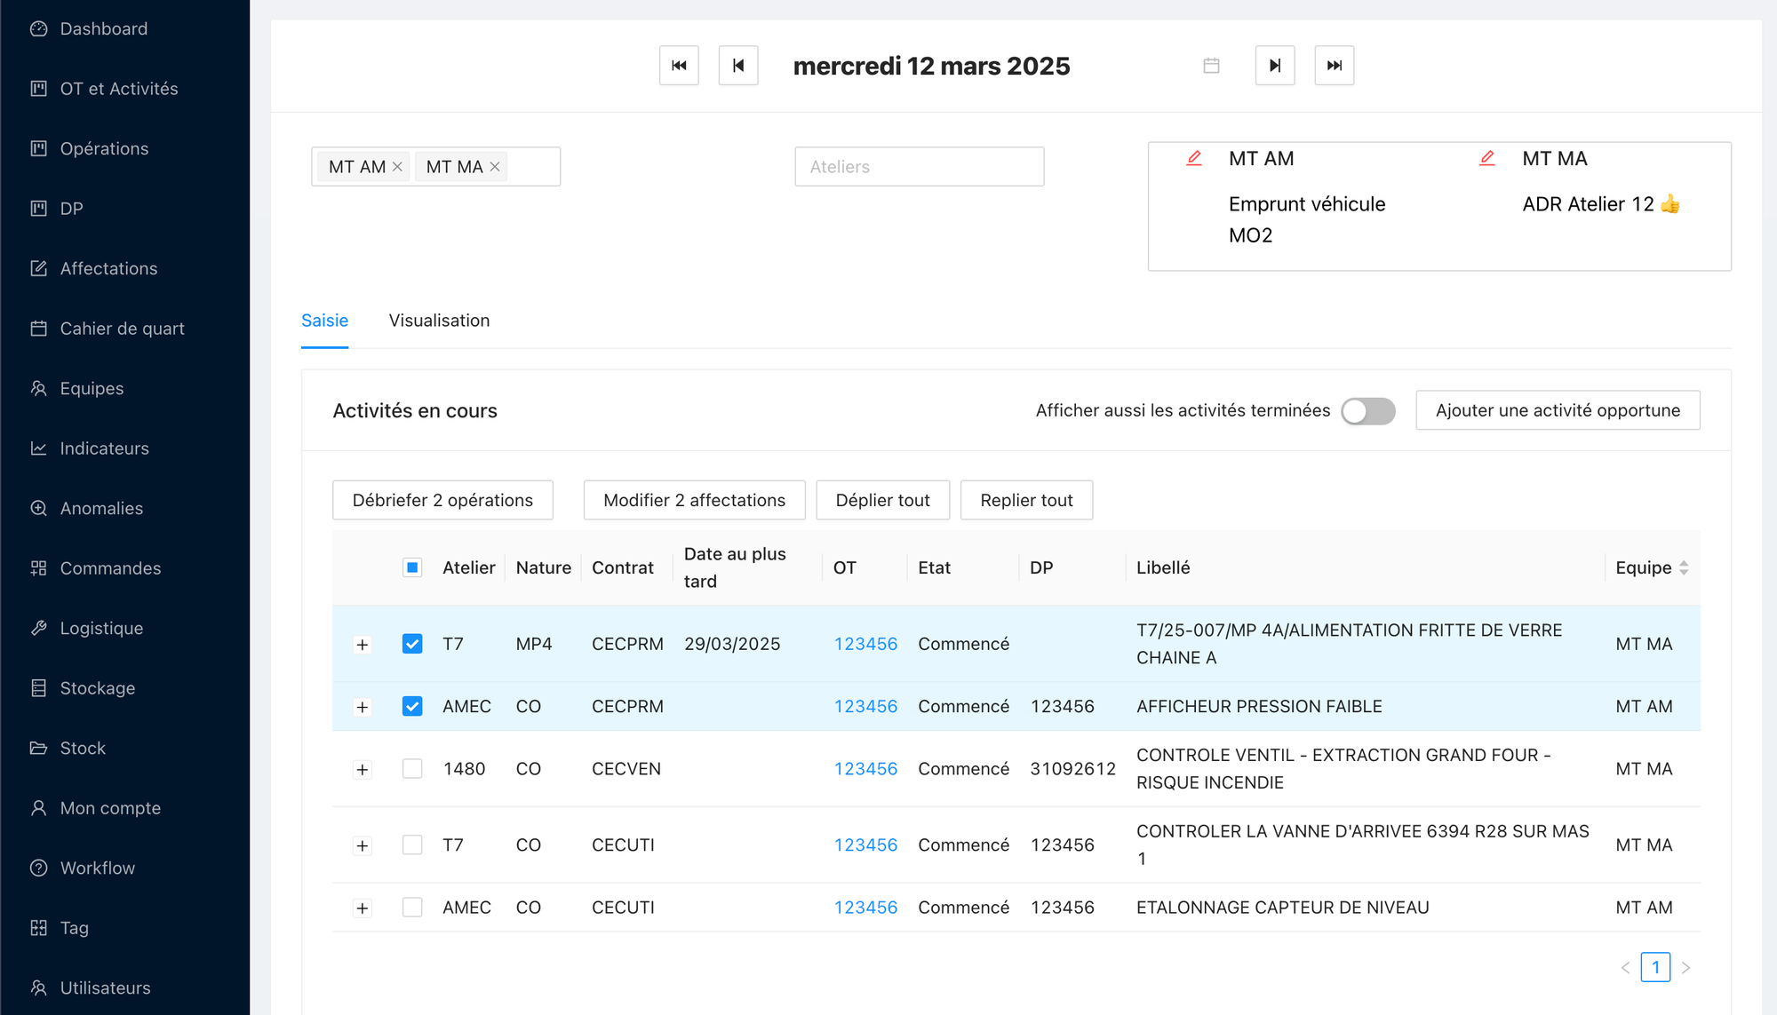
Task: Toggle the select-all header checkbox
Action: pyautogui.click(x=412, y=567)
